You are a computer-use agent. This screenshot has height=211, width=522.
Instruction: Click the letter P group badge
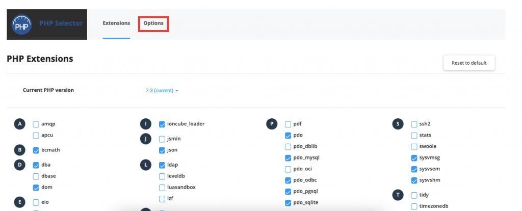[x=272, y=124]
